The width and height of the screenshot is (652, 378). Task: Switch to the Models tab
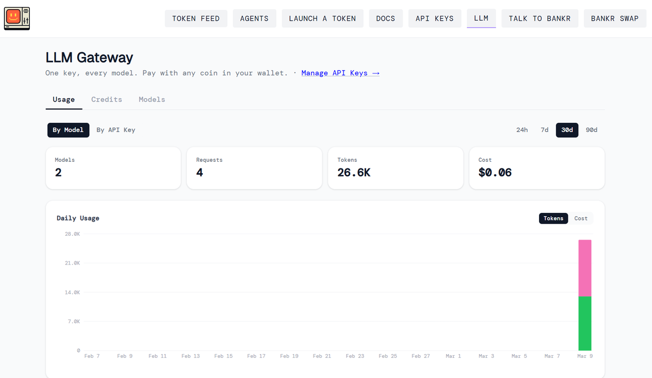152,99
